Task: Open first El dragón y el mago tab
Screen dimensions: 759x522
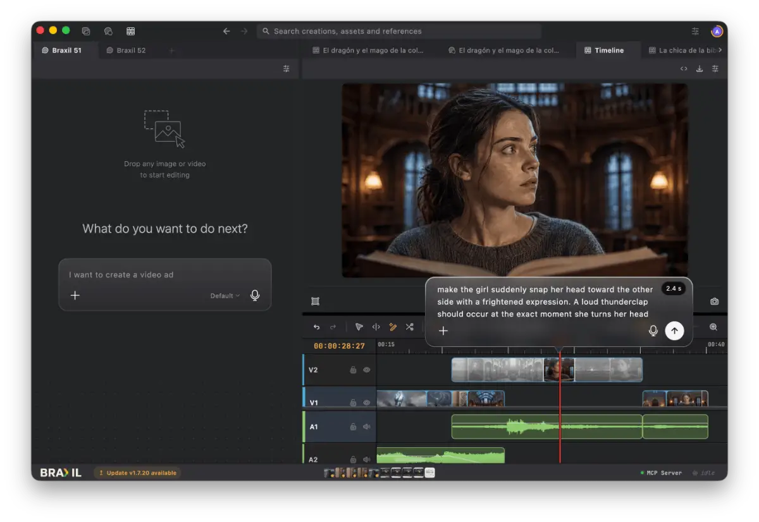Action: [x=369, y=51]
